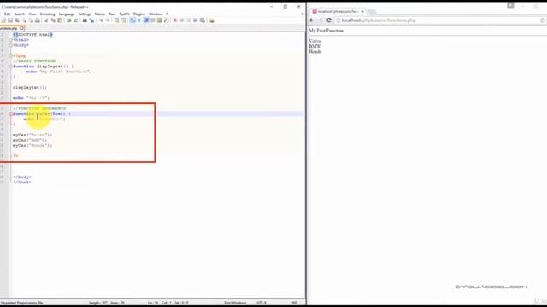Close the localhost browser tab
This screenshot has width=547, height=307.
362,11
